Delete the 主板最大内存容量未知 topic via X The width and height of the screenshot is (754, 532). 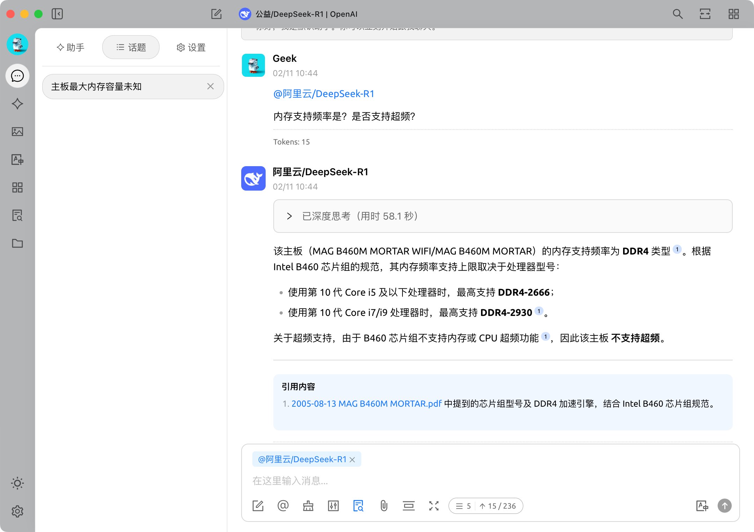[210, 87]
